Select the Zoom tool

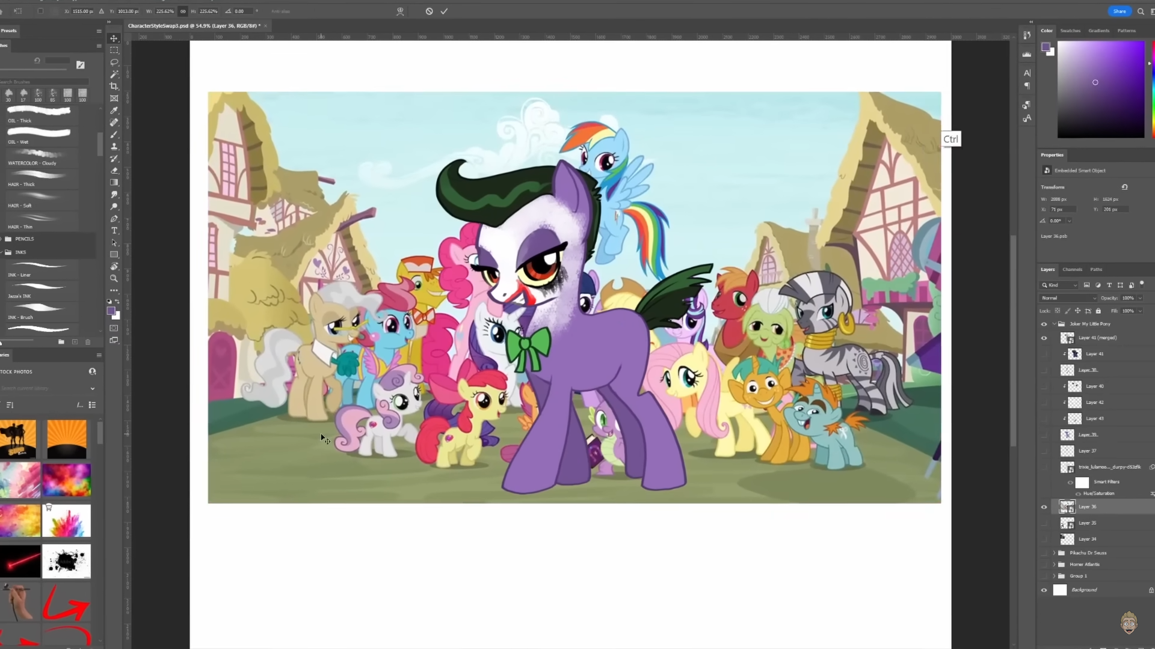[114, 279]
